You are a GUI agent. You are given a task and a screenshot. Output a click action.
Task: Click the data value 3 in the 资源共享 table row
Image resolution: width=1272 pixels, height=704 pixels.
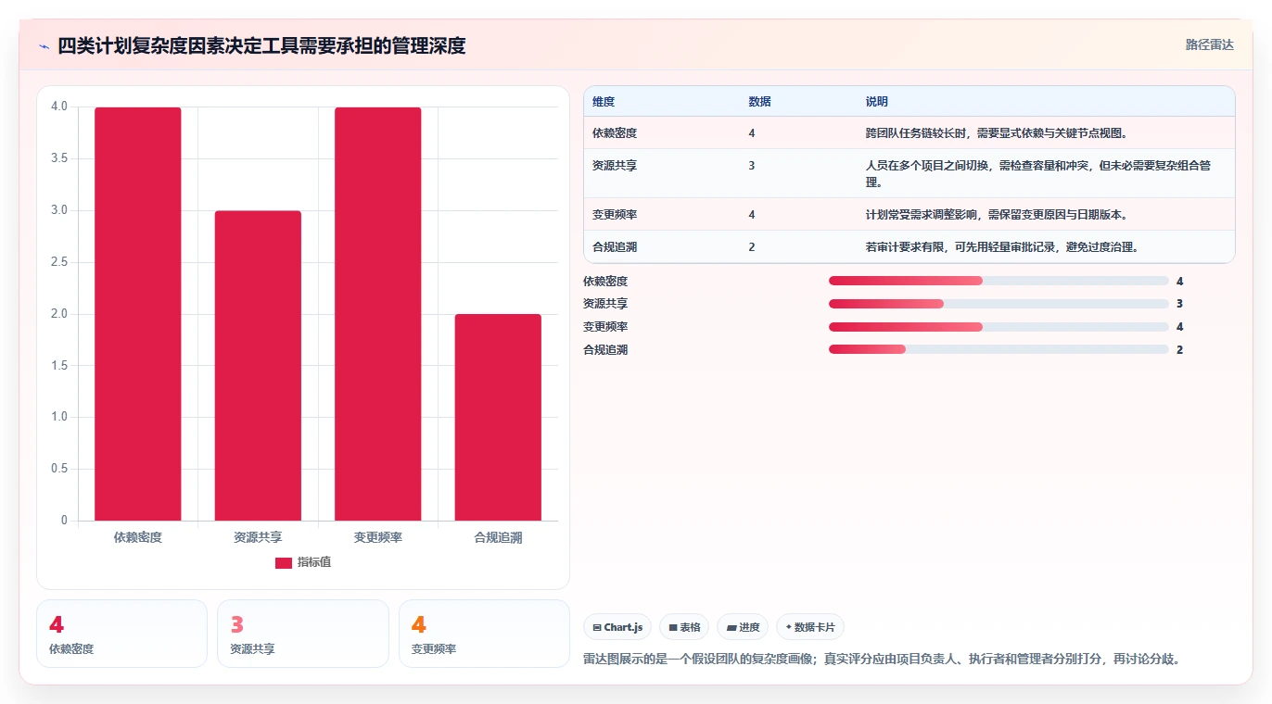click(x=752, y=166)
